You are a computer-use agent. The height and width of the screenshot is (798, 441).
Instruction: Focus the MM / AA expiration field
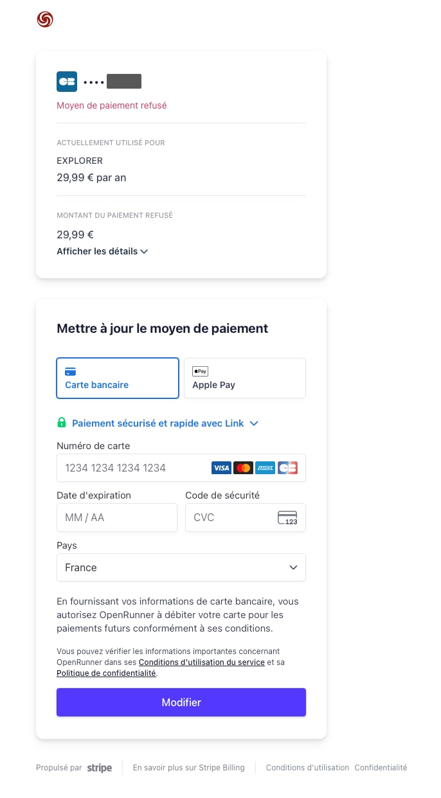click(x=117, y=517)
